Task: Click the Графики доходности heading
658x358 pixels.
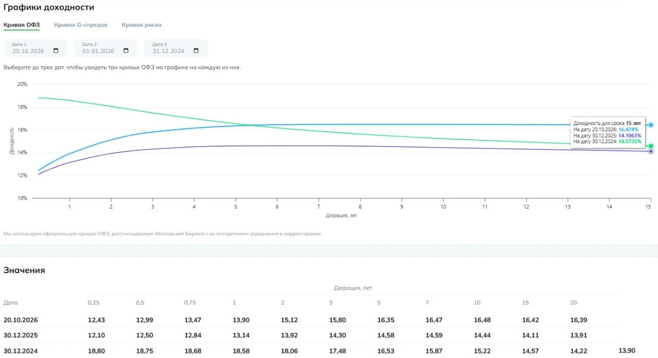Action: tap(49, 7)
